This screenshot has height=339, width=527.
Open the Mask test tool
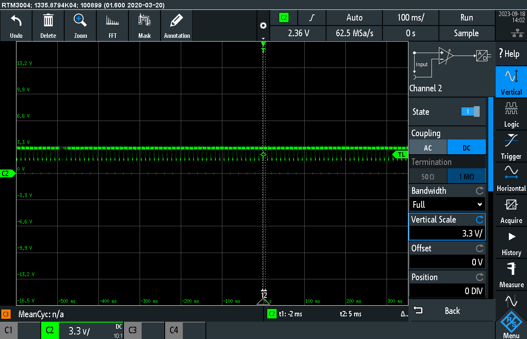tap(144, 26)
